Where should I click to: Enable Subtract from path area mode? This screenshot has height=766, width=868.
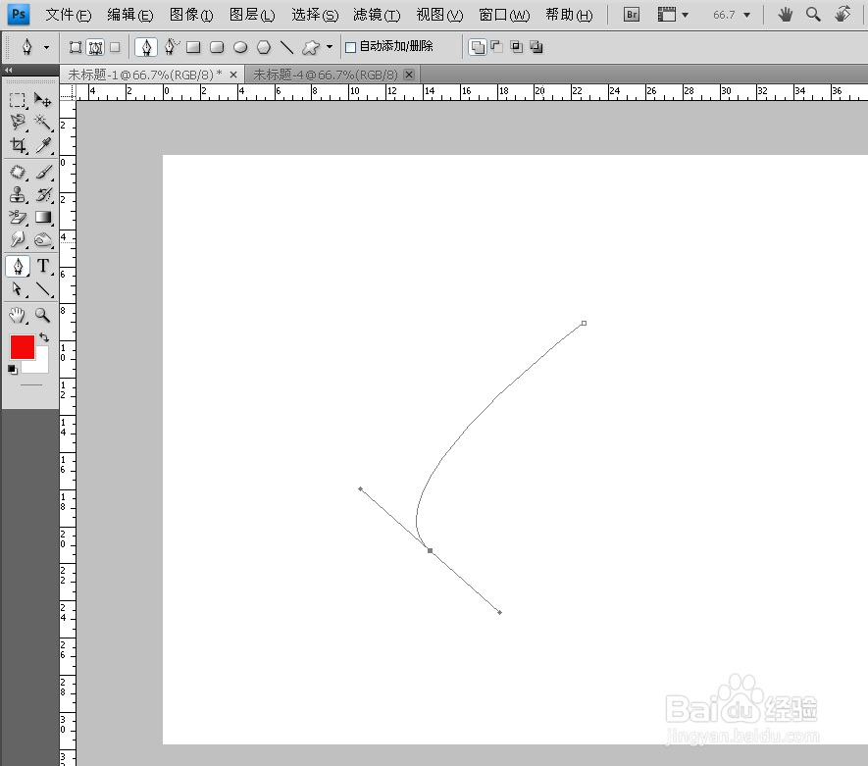click(x=497, y=47)
